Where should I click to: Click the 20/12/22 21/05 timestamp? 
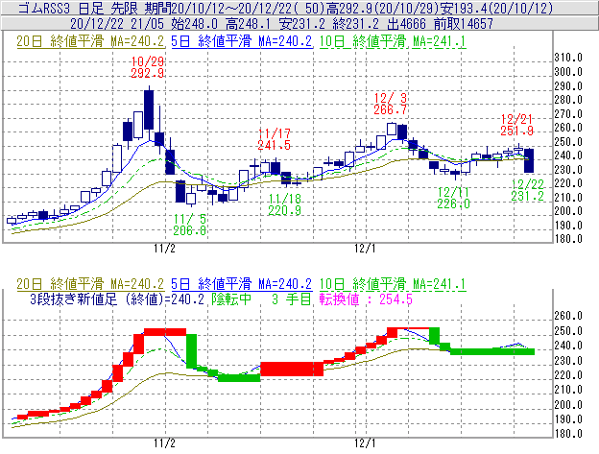pos(117,24)
